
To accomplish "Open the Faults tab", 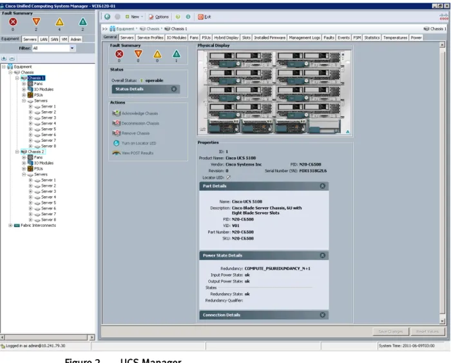I will click(329, 37).
